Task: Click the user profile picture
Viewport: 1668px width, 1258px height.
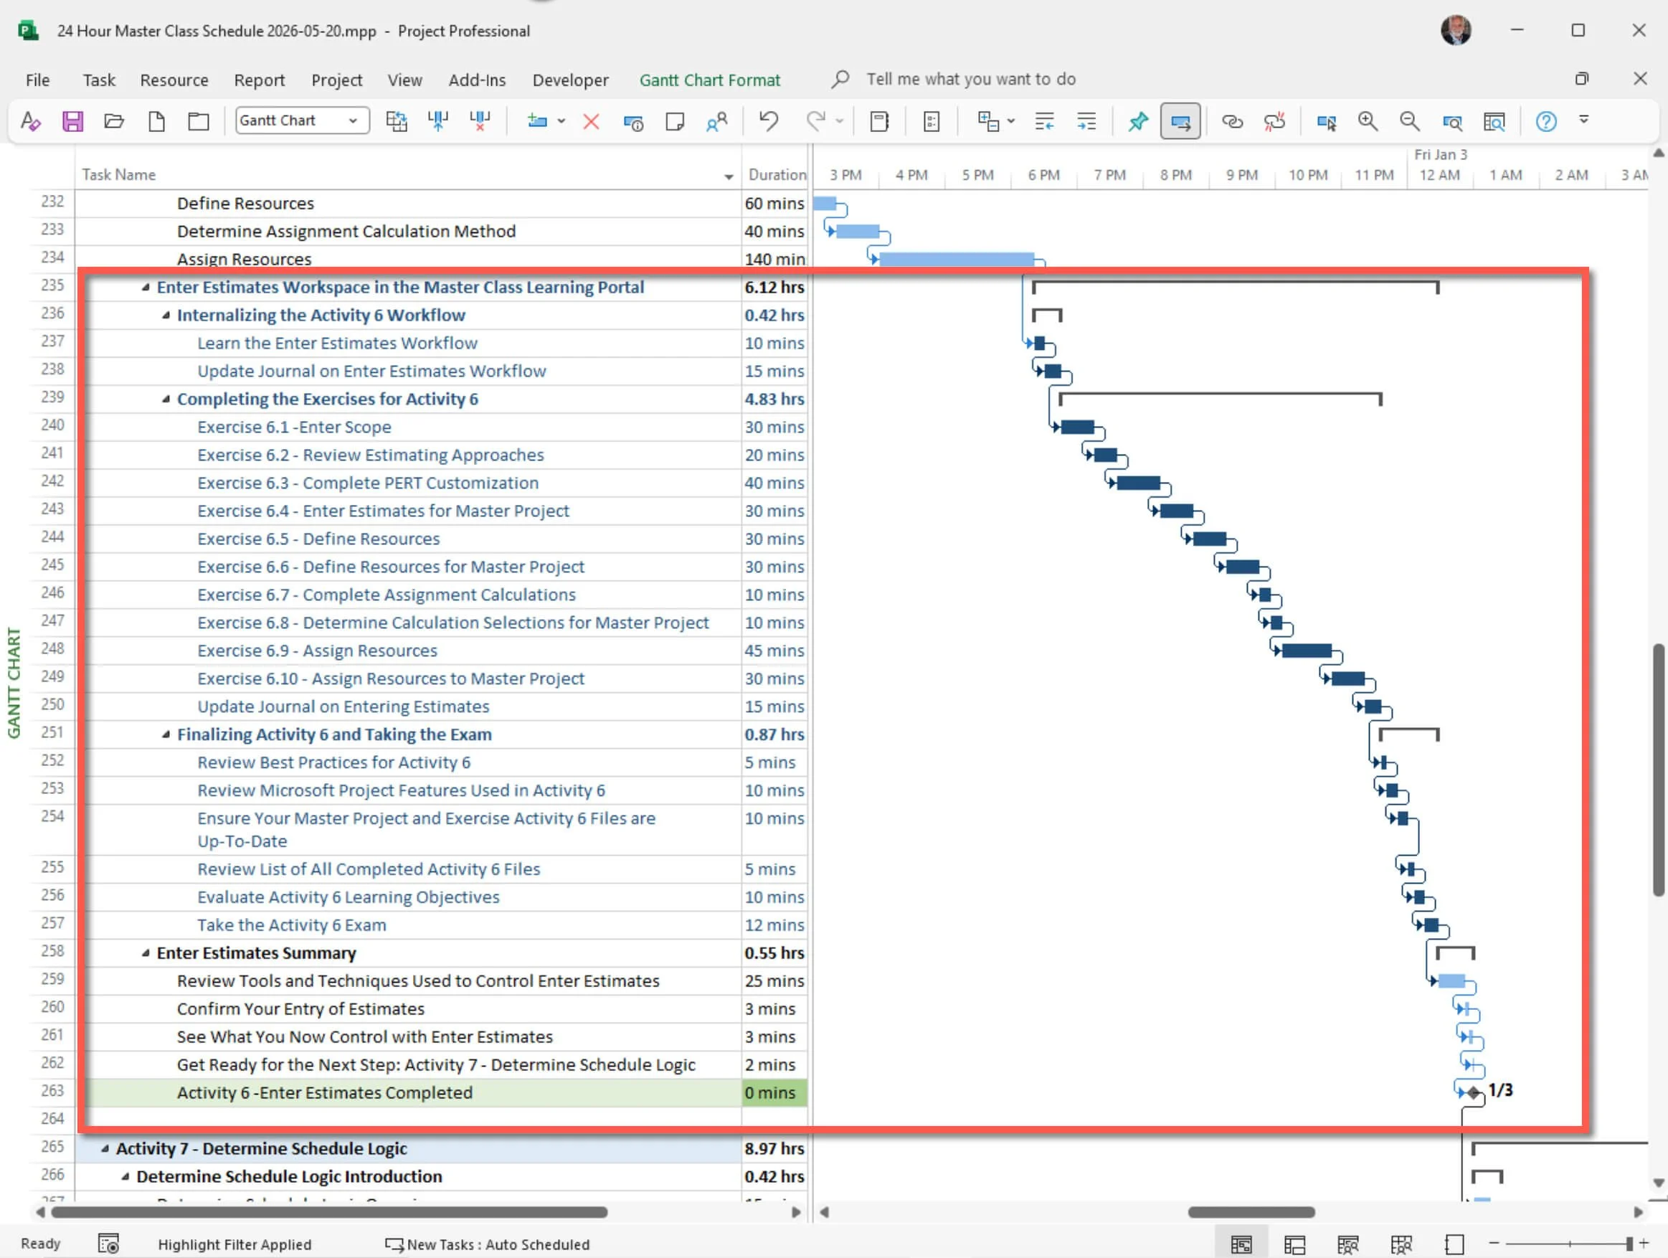Action: pos(1455,31)
